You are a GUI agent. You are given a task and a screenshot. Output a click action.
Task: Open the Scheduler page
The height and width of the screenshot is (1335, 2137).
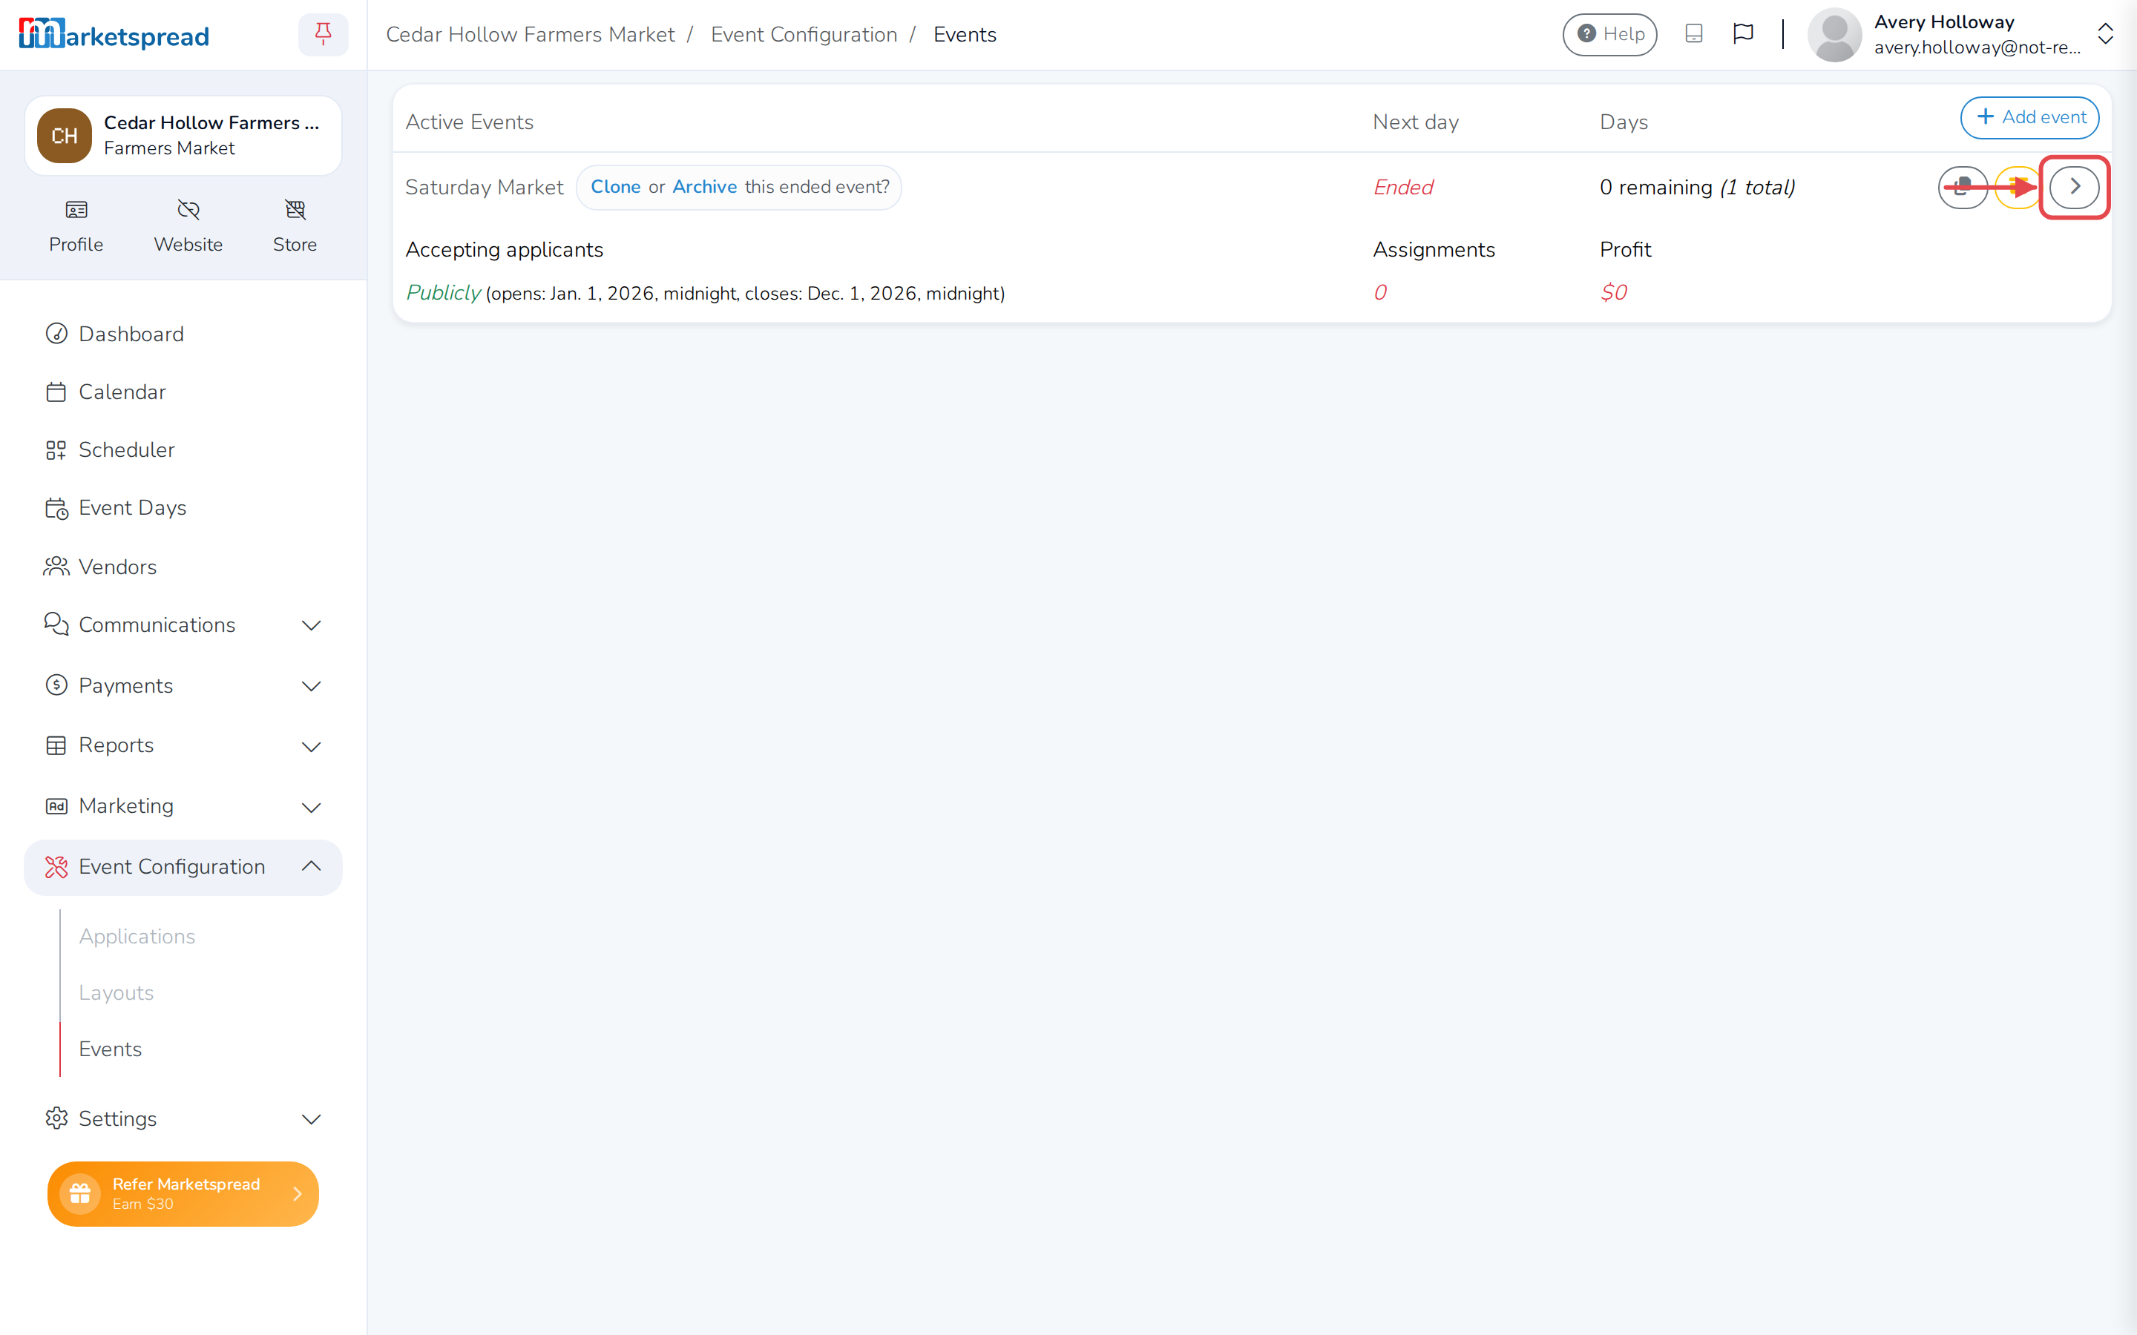click(x=183, y=449)
